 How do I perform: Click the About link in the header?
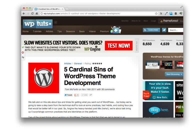point(145,21)
